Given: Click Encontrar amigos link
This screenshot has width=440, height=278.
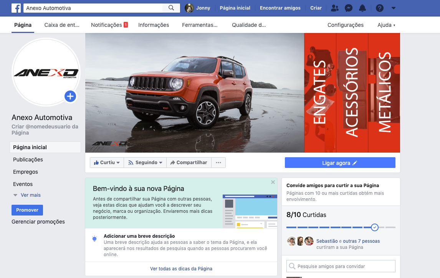Looking at the screenshot, I should (x=280, y=8).
